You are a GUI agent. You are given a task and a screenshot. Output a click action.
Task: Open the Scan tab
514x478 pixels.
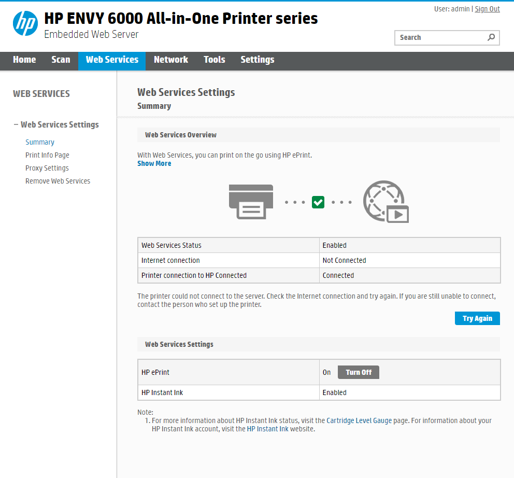[x=61, y=60]
